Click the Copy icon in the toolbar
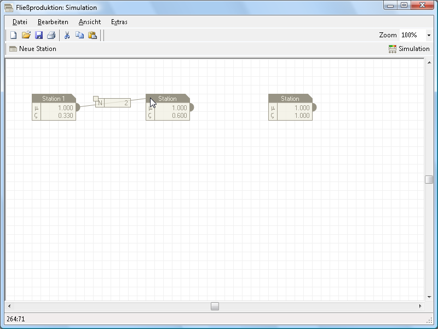Viewport: 438px width, 329px height. tap(79, 35)
